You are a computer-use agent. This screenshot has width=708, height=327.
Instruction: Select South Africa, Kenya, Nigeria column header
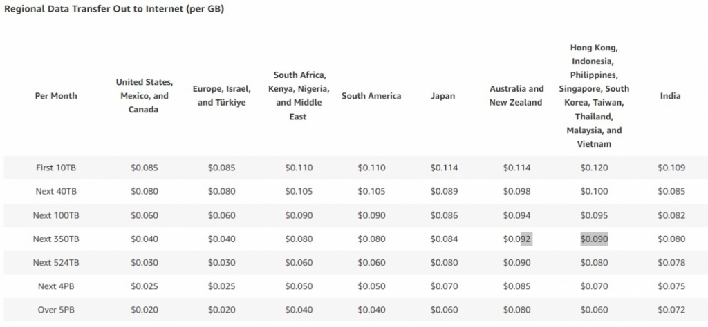click(x=299, y=96)
